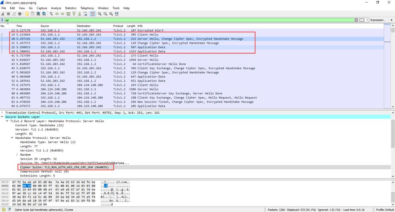Sort by the Source column header
Screen dimensions: 395x212
45,26
